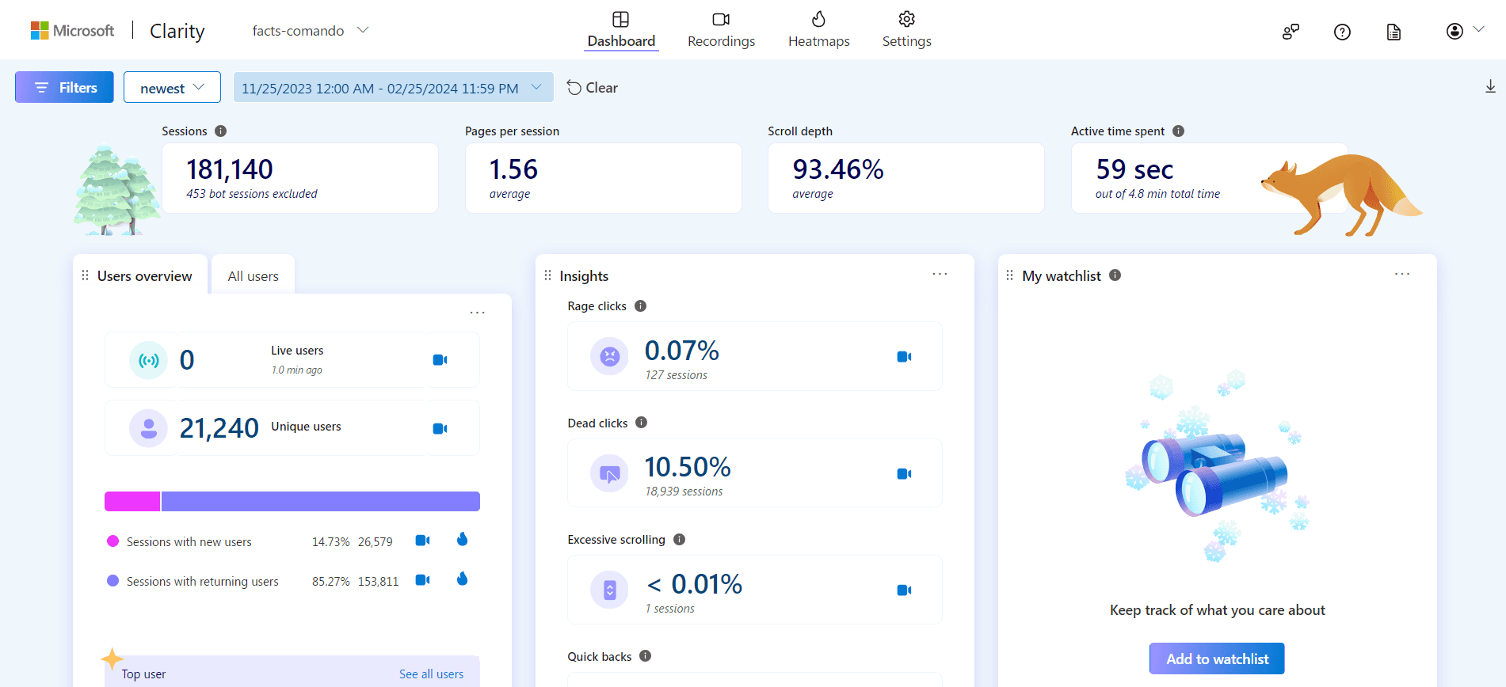Show Sessions info tooltip

coord(220,131)
